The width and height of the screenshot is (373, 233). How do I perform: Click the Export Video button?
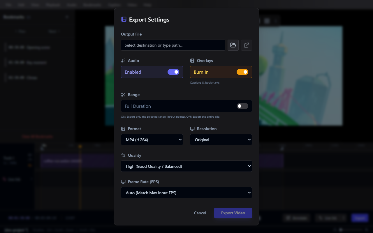pyautogui.click(x=233, y=213)
